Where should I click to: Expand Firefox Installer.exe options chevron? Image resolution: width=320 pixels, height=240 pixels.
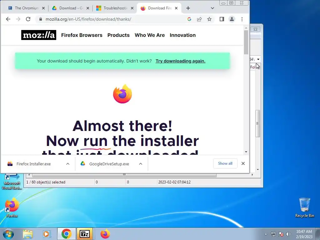(x=68, y=164)
